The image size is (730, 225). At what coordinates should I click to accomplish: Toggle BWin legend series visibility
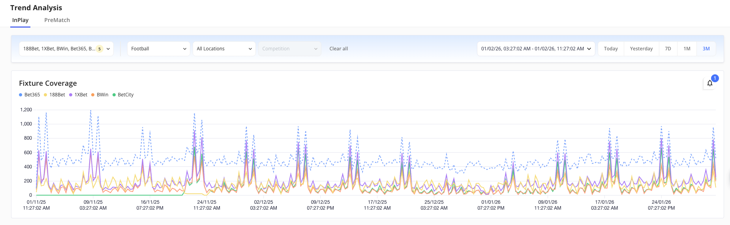pyautogui.click(x=100, y=95)
